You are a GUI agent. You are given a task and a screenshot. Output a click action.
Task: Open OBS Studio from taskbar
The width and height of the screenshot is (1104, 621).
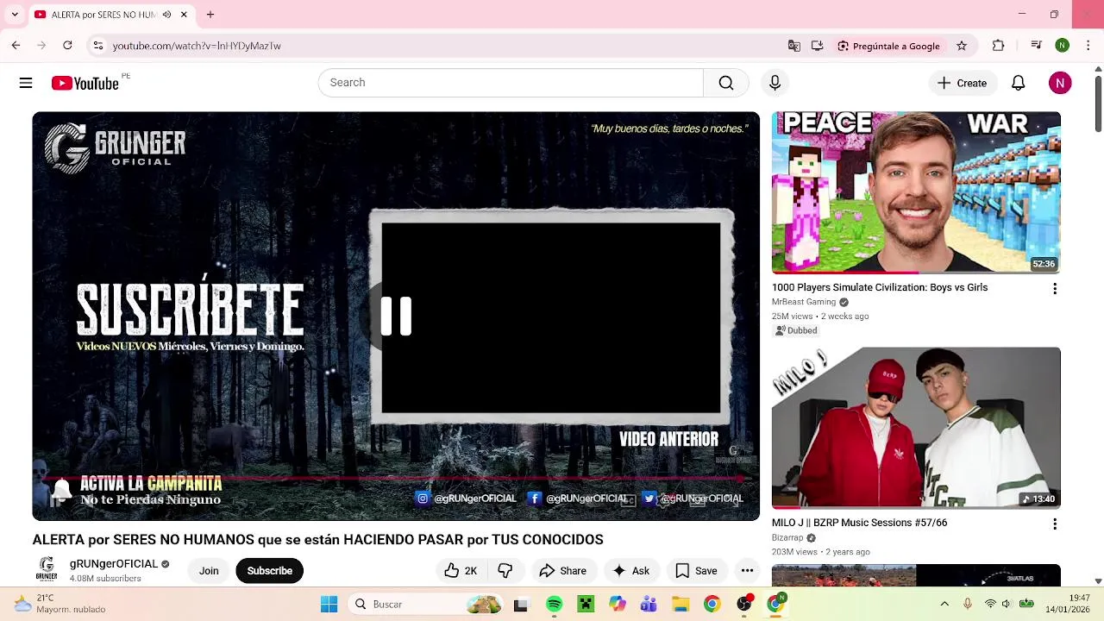click(744, 605)
